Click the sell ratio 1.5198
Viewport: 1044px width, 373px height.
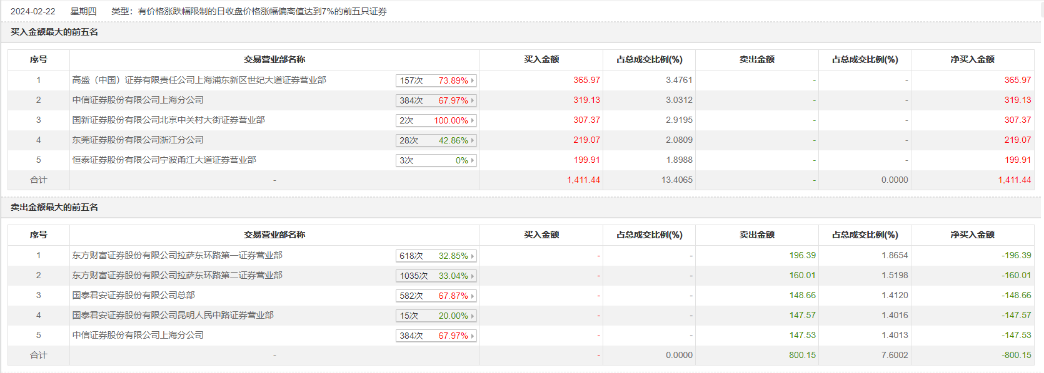tap(895, 275)
